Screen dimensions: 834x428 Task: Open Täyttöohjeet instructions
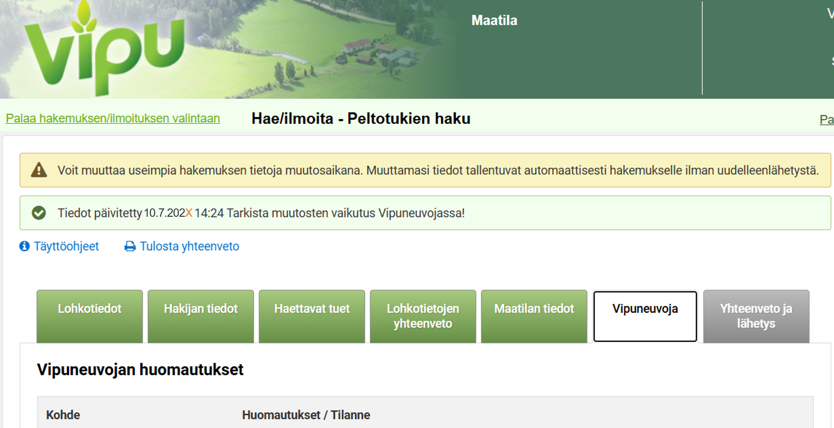66,246
